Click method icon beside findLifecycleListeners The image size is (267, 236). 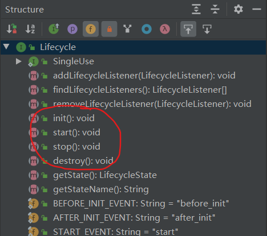(34, 90)
